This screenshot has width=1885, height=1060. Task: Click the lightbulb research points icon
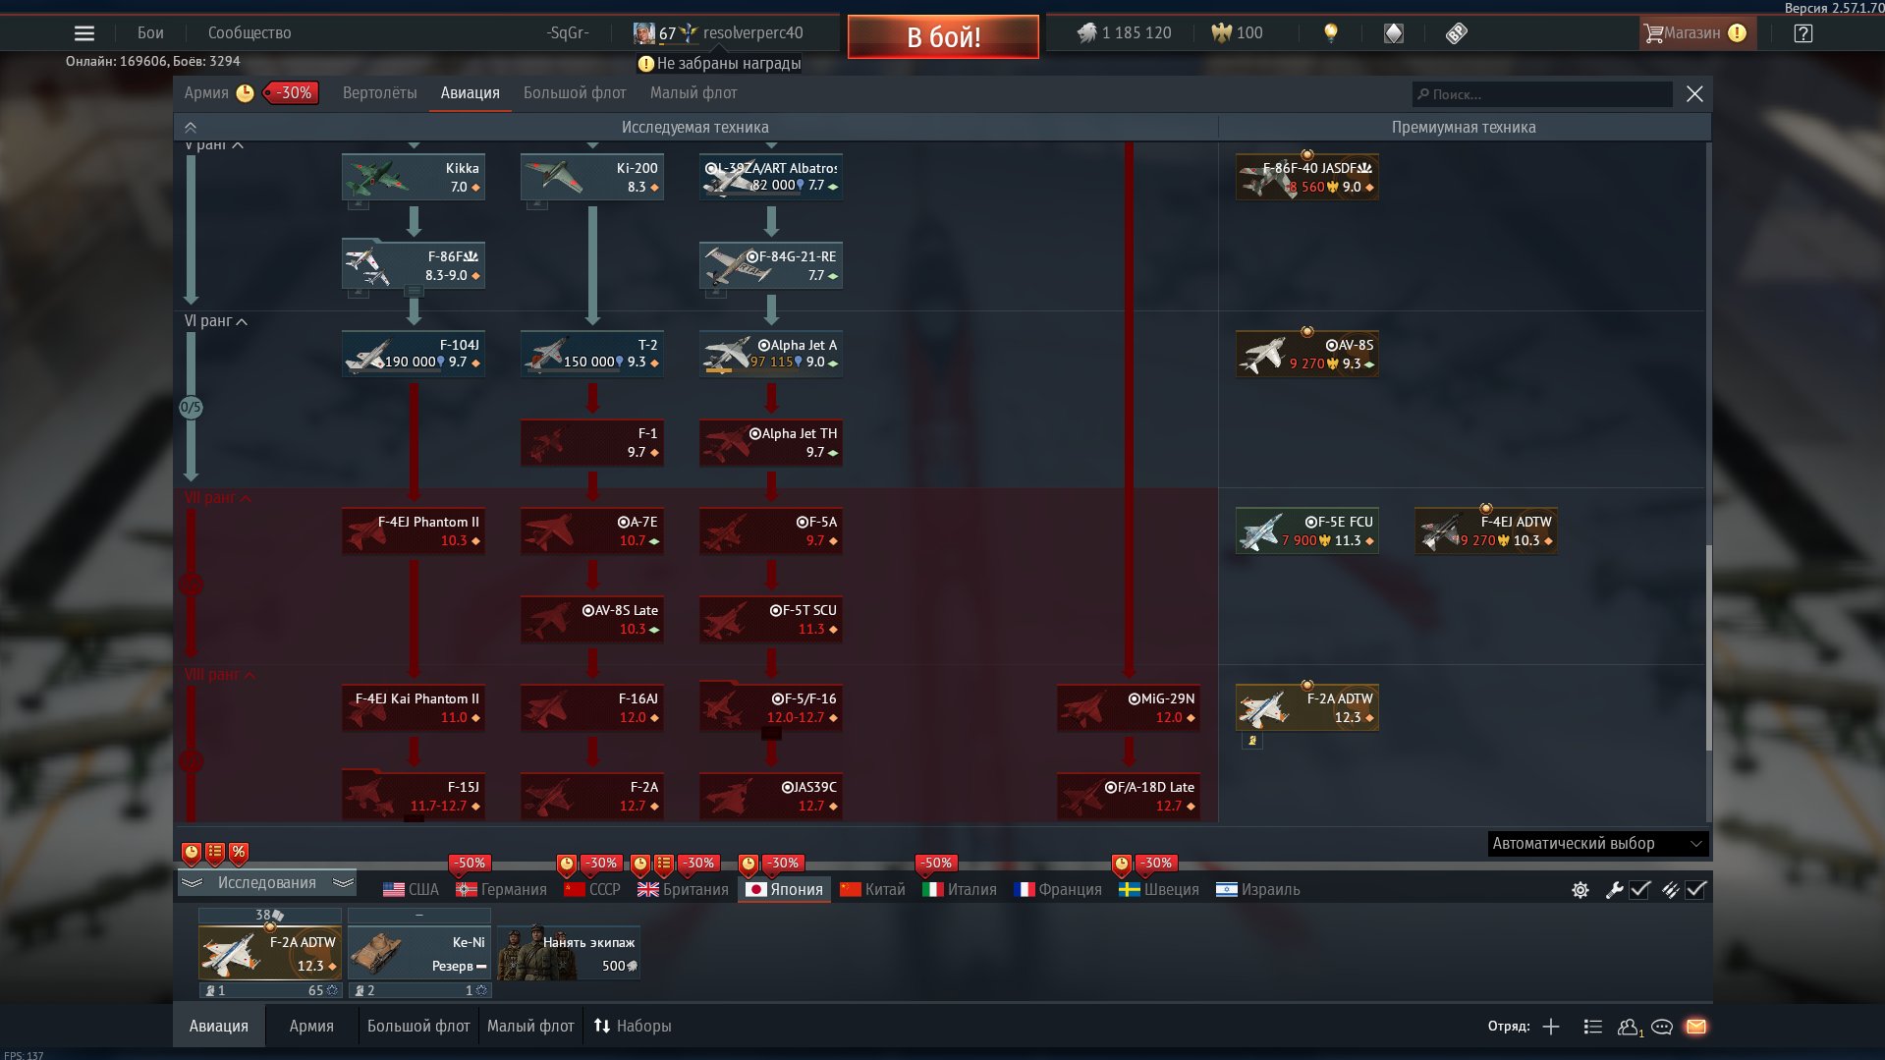pyautogui.click(x=1330, y=33)
